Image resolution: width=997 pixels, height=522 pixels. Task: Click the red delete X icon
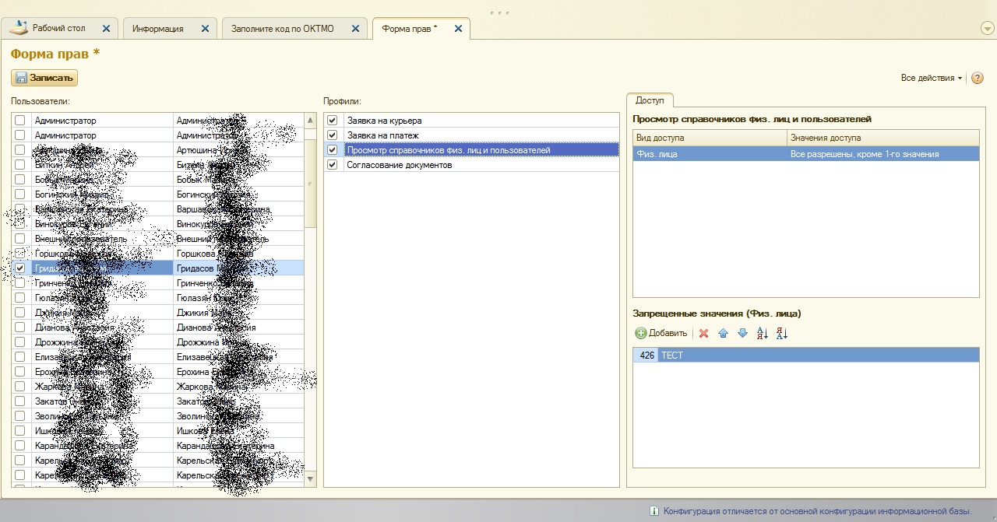coord(703,333)
